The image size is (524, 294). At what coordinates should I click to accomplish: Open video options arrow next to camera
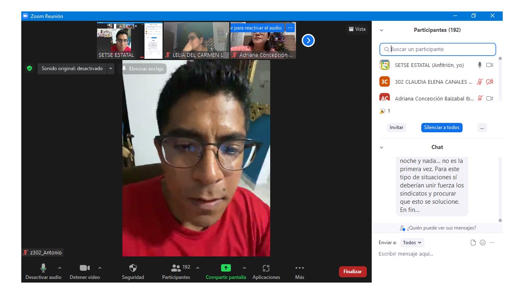click(x=100, y=268)
